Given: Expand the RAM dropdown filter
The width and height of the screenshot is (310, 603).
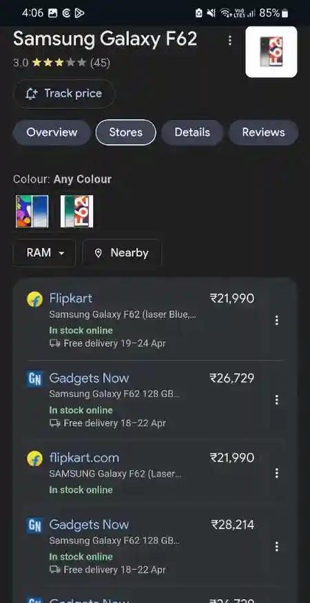Looking at the screenshot, I should [x=45, y=253].
